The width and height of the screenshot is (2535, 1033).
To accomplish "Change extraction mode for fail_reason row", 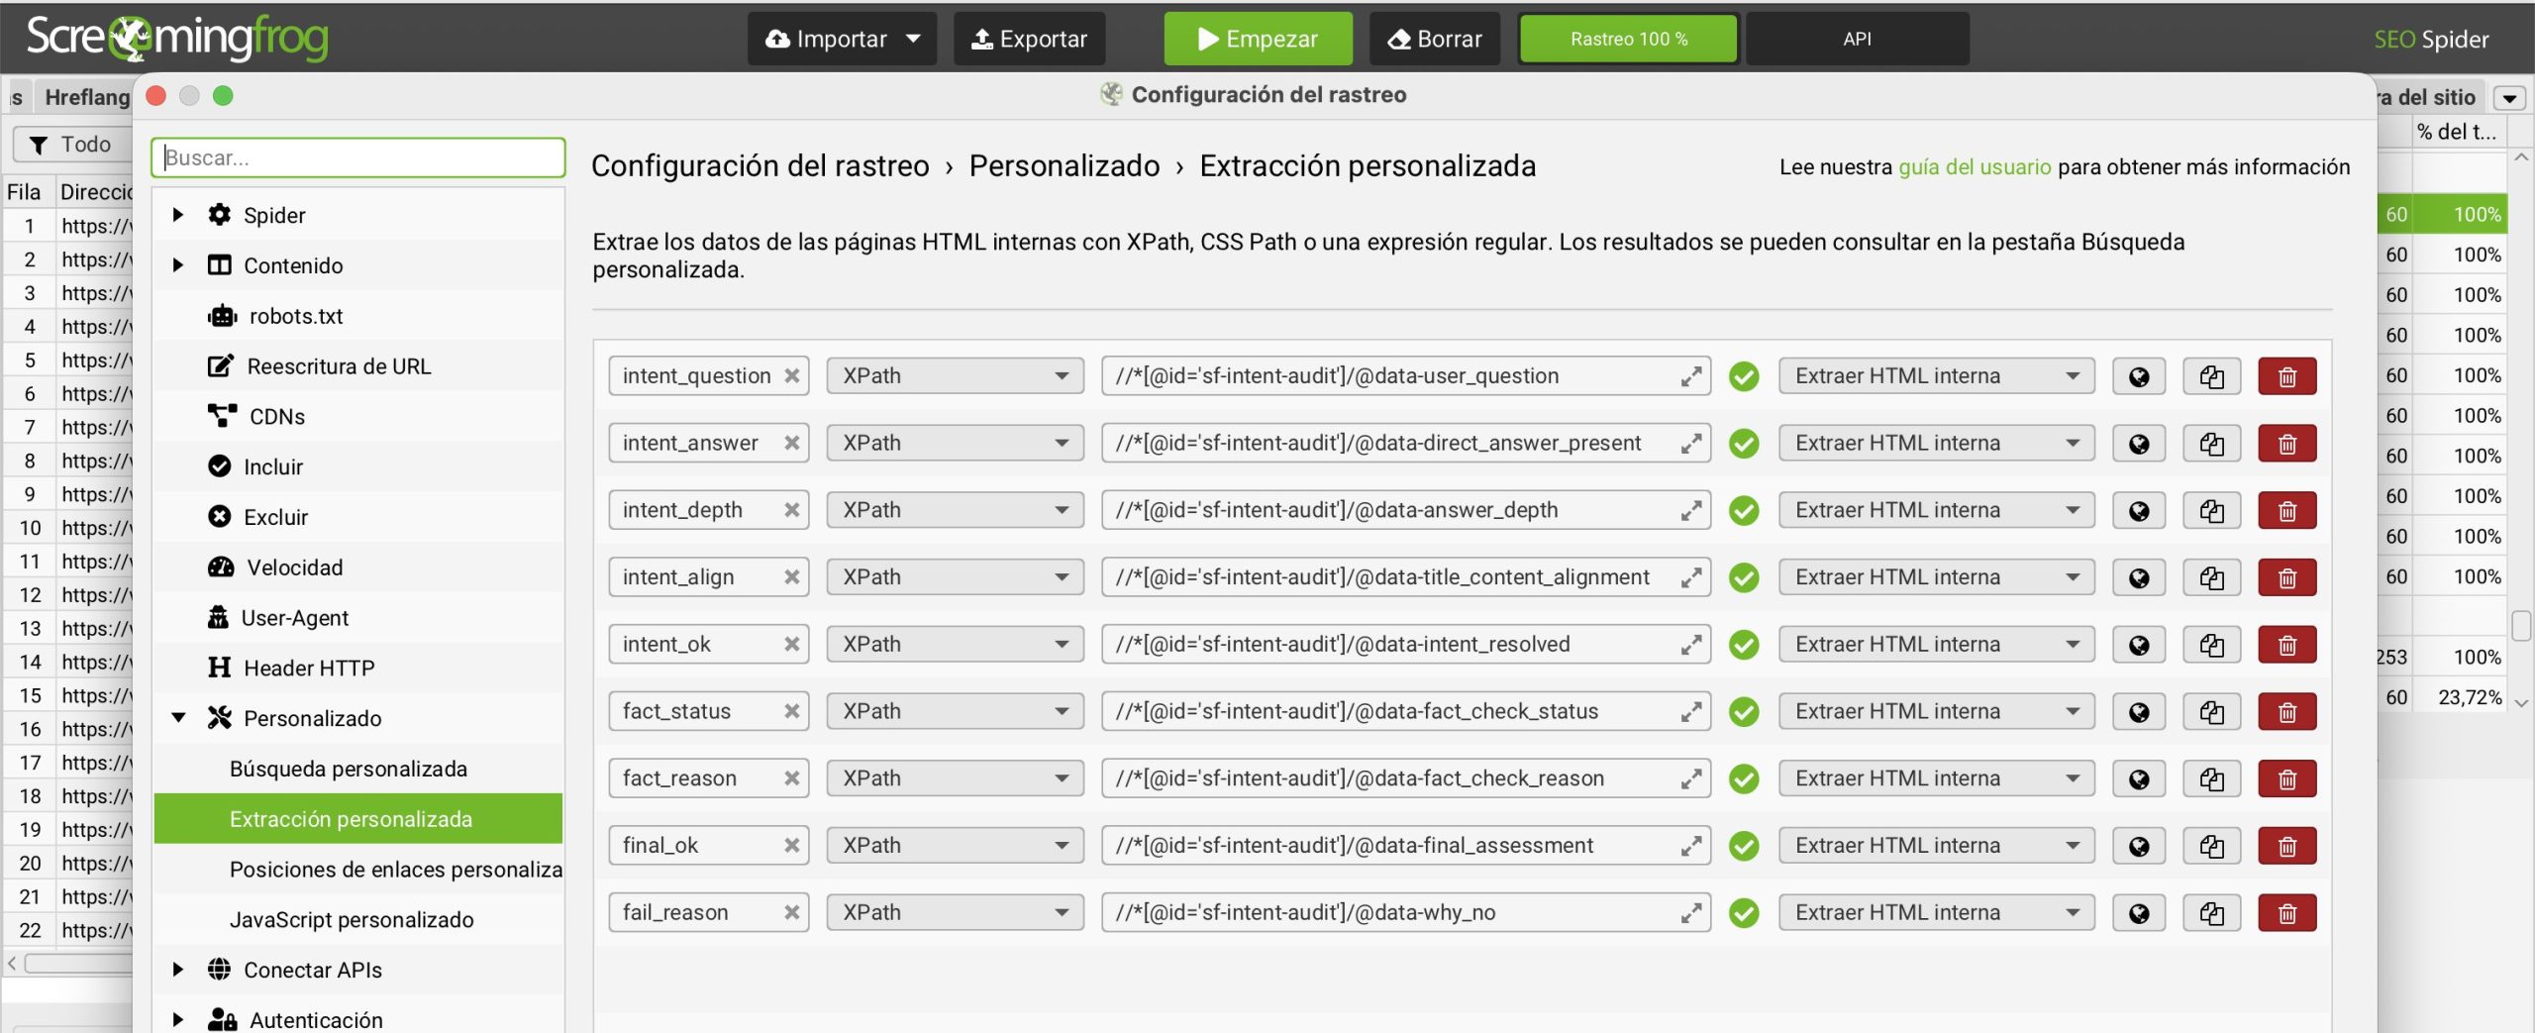I will pyautogui.click(x=1935, y=911).
